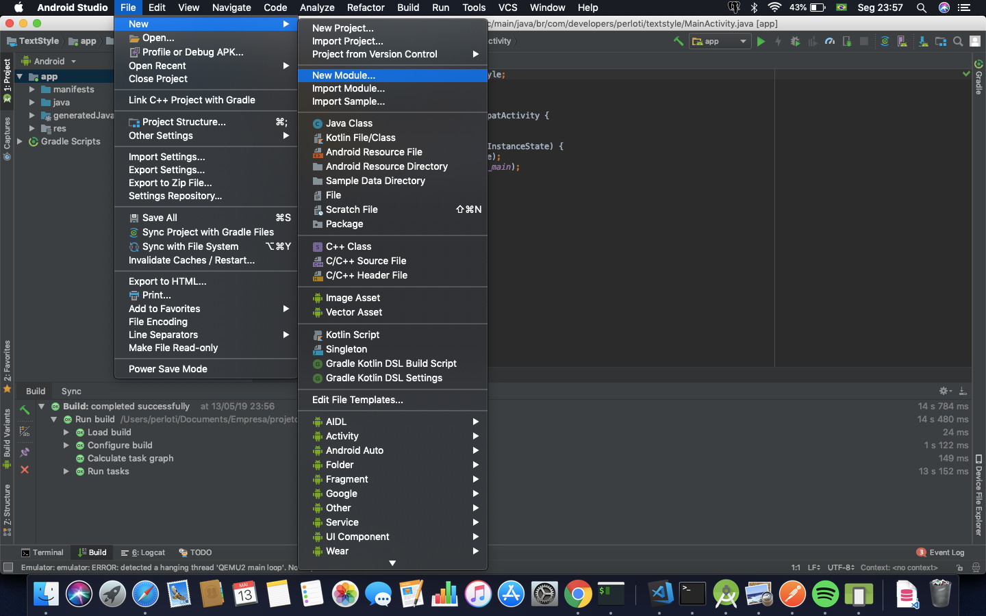The width and height of the screenshot is (986, 616).
Task: Open the SDK Manager download icon
Action: [924, 42]
